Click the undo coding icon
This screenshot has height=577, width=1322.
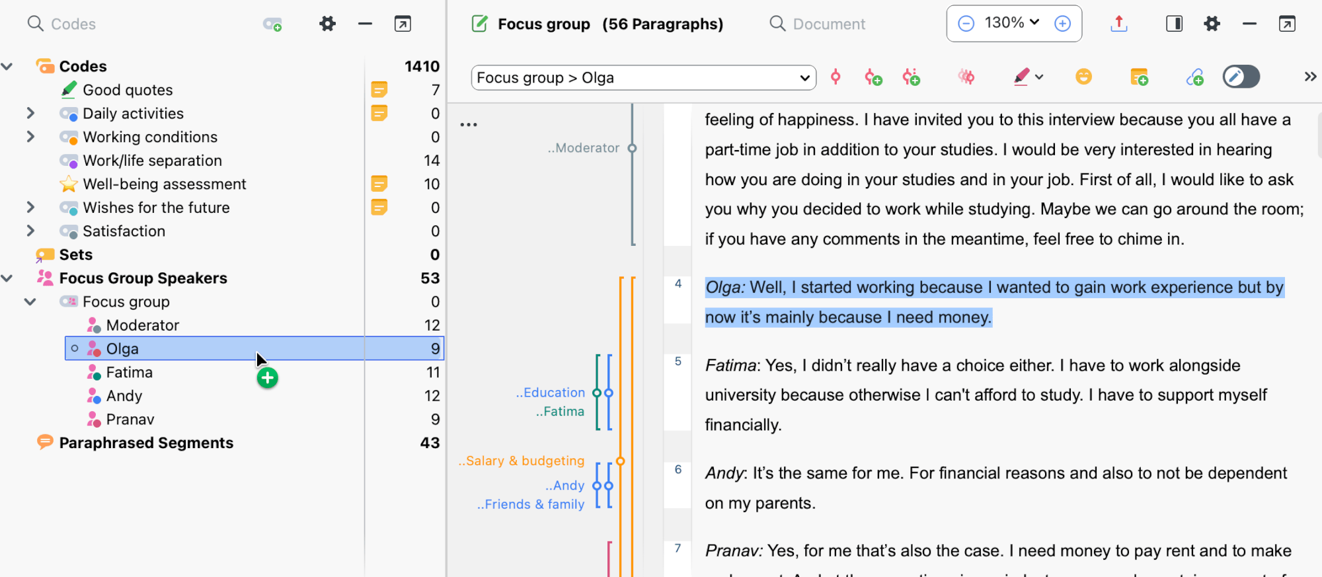tap(966, 77)
